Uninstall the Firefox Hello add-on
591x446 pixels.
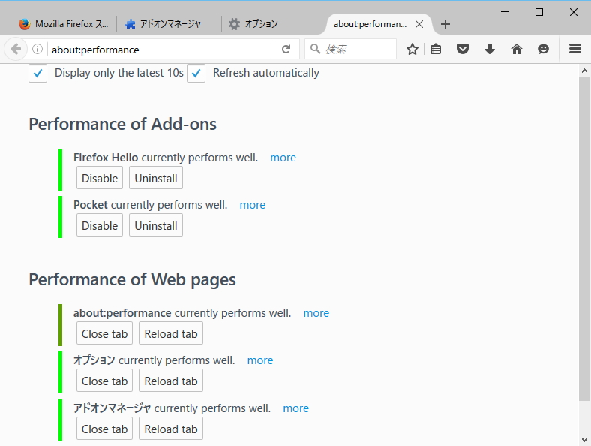pos(156,178)
